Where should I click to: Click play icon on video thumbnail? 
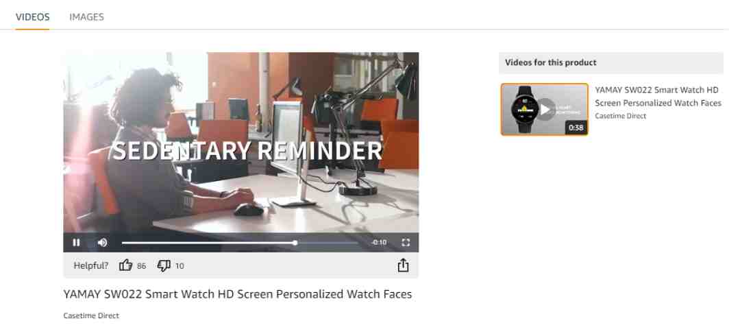click(545, 110)
